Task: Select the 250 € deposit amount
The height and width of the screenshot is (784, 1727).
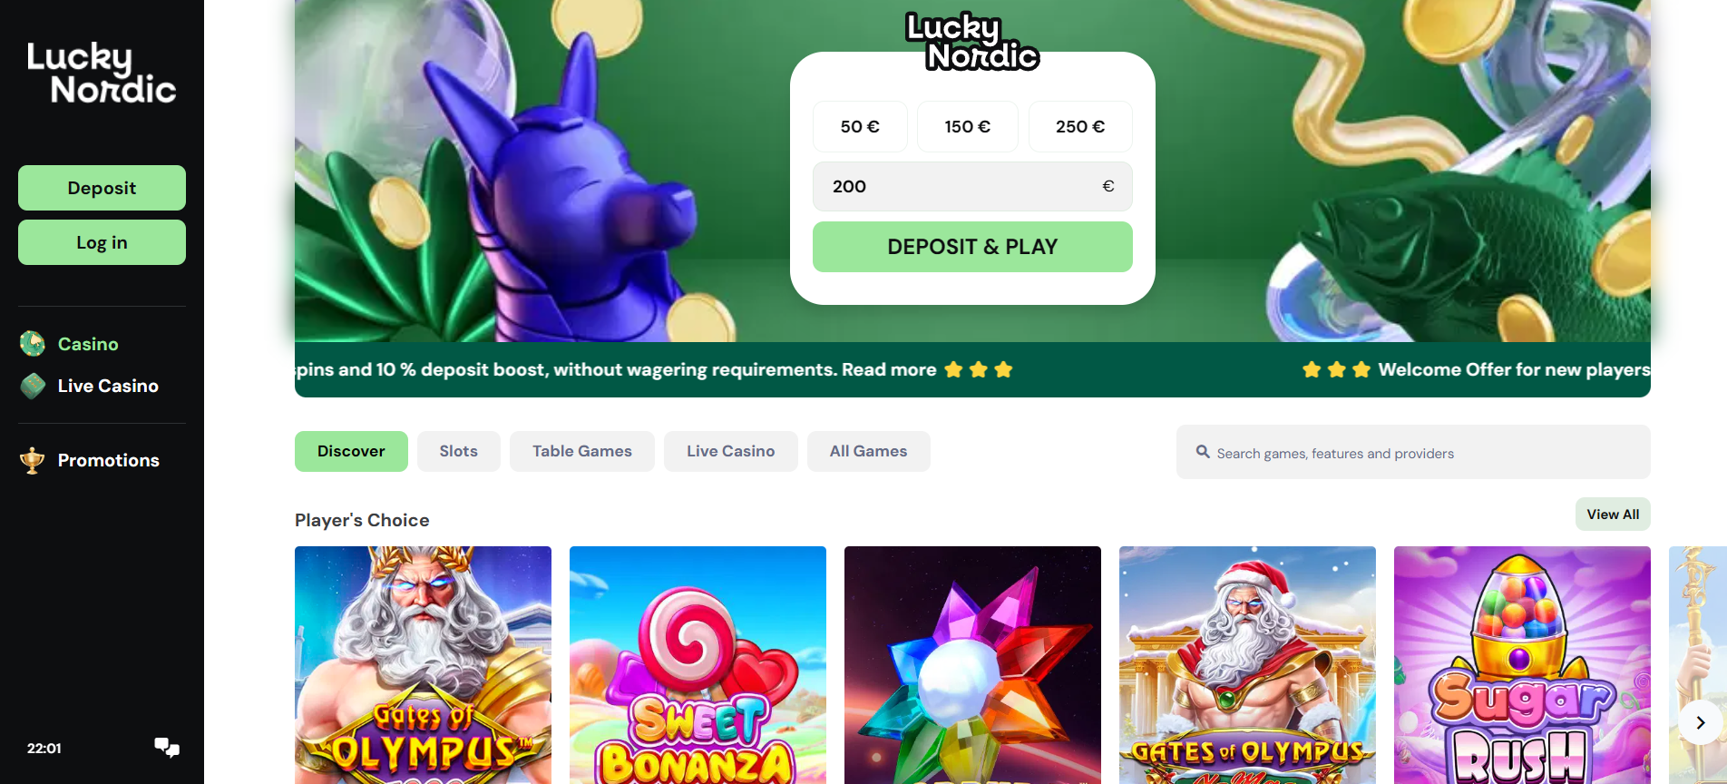Action: 1080,126
